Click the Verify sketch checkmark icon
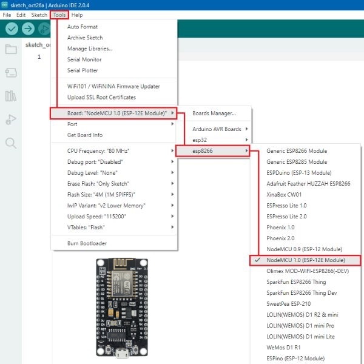Screen dimensions: 364x364 point(12,29)
